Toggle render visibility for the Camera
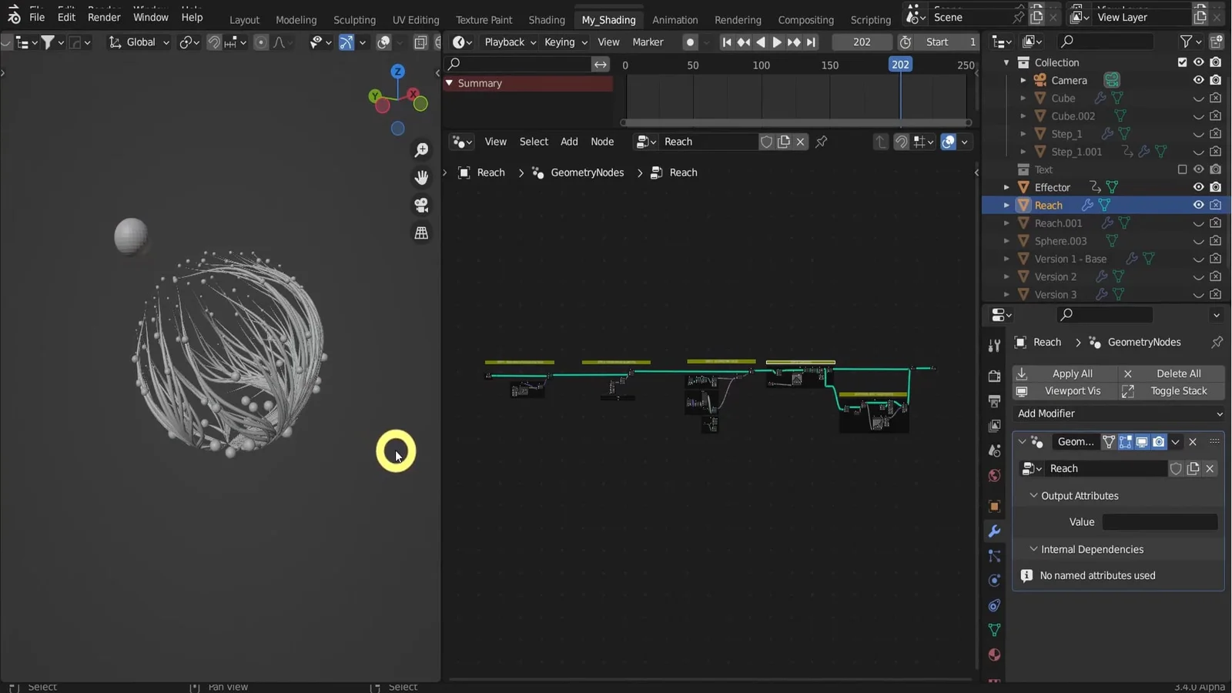This screenshot has height=693, width=1232. coord(1217,80)
